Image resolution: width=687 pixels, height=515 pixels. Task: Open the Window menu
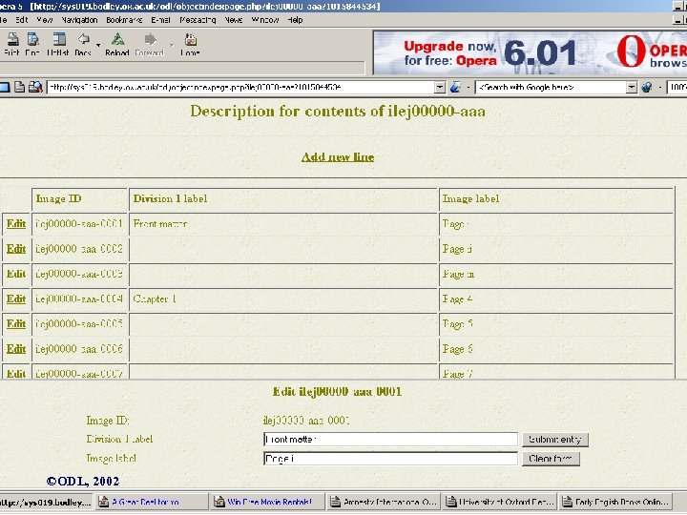(265, 20)
